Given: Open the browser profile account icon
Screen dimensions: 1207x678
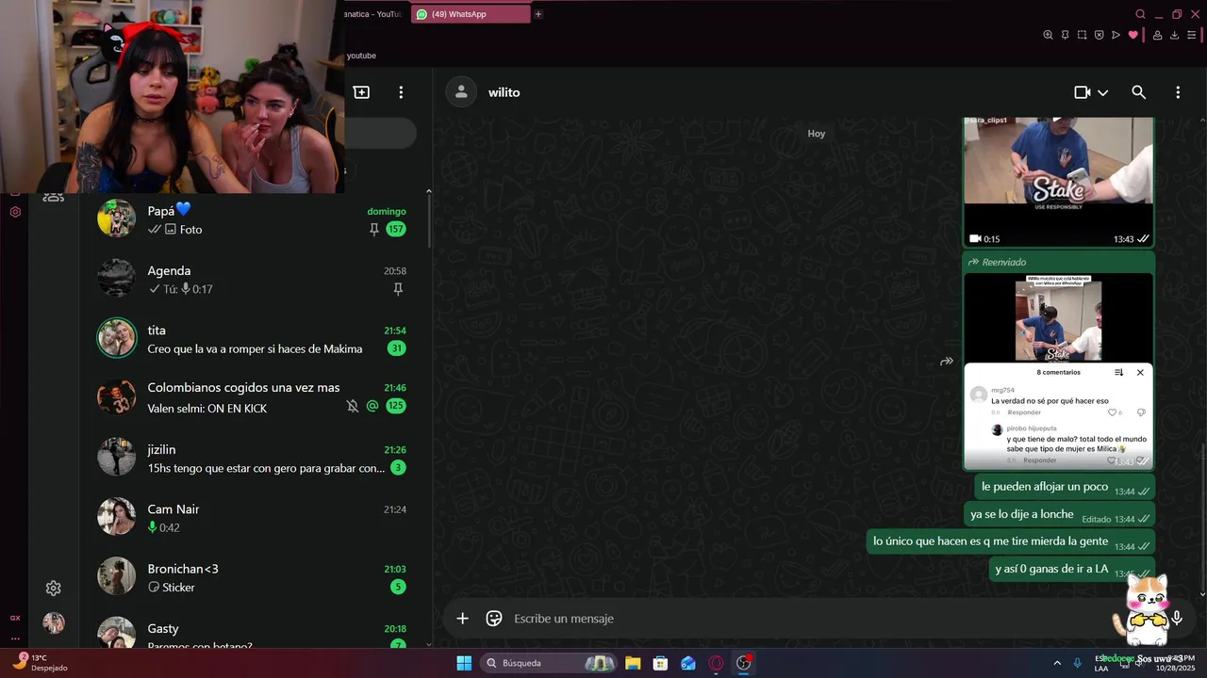Looking at the screenshot, I should [x=1157, y=35].
